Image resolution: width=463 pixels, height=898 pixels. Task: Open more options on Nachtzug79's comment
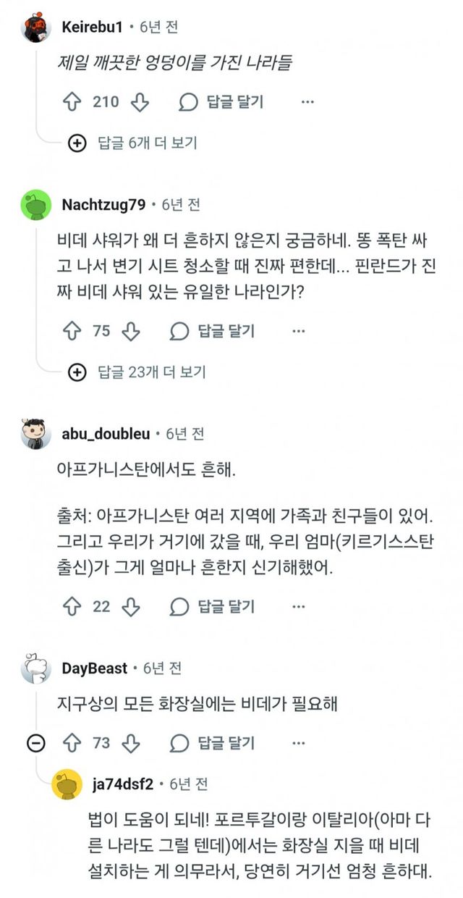(298, 331)
